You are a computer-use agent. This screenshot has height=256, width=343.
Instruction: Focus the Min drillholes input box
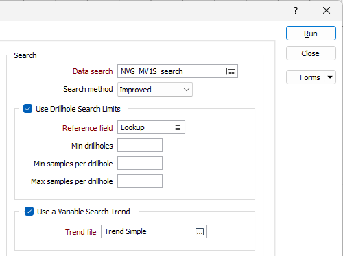click(140, 145)
